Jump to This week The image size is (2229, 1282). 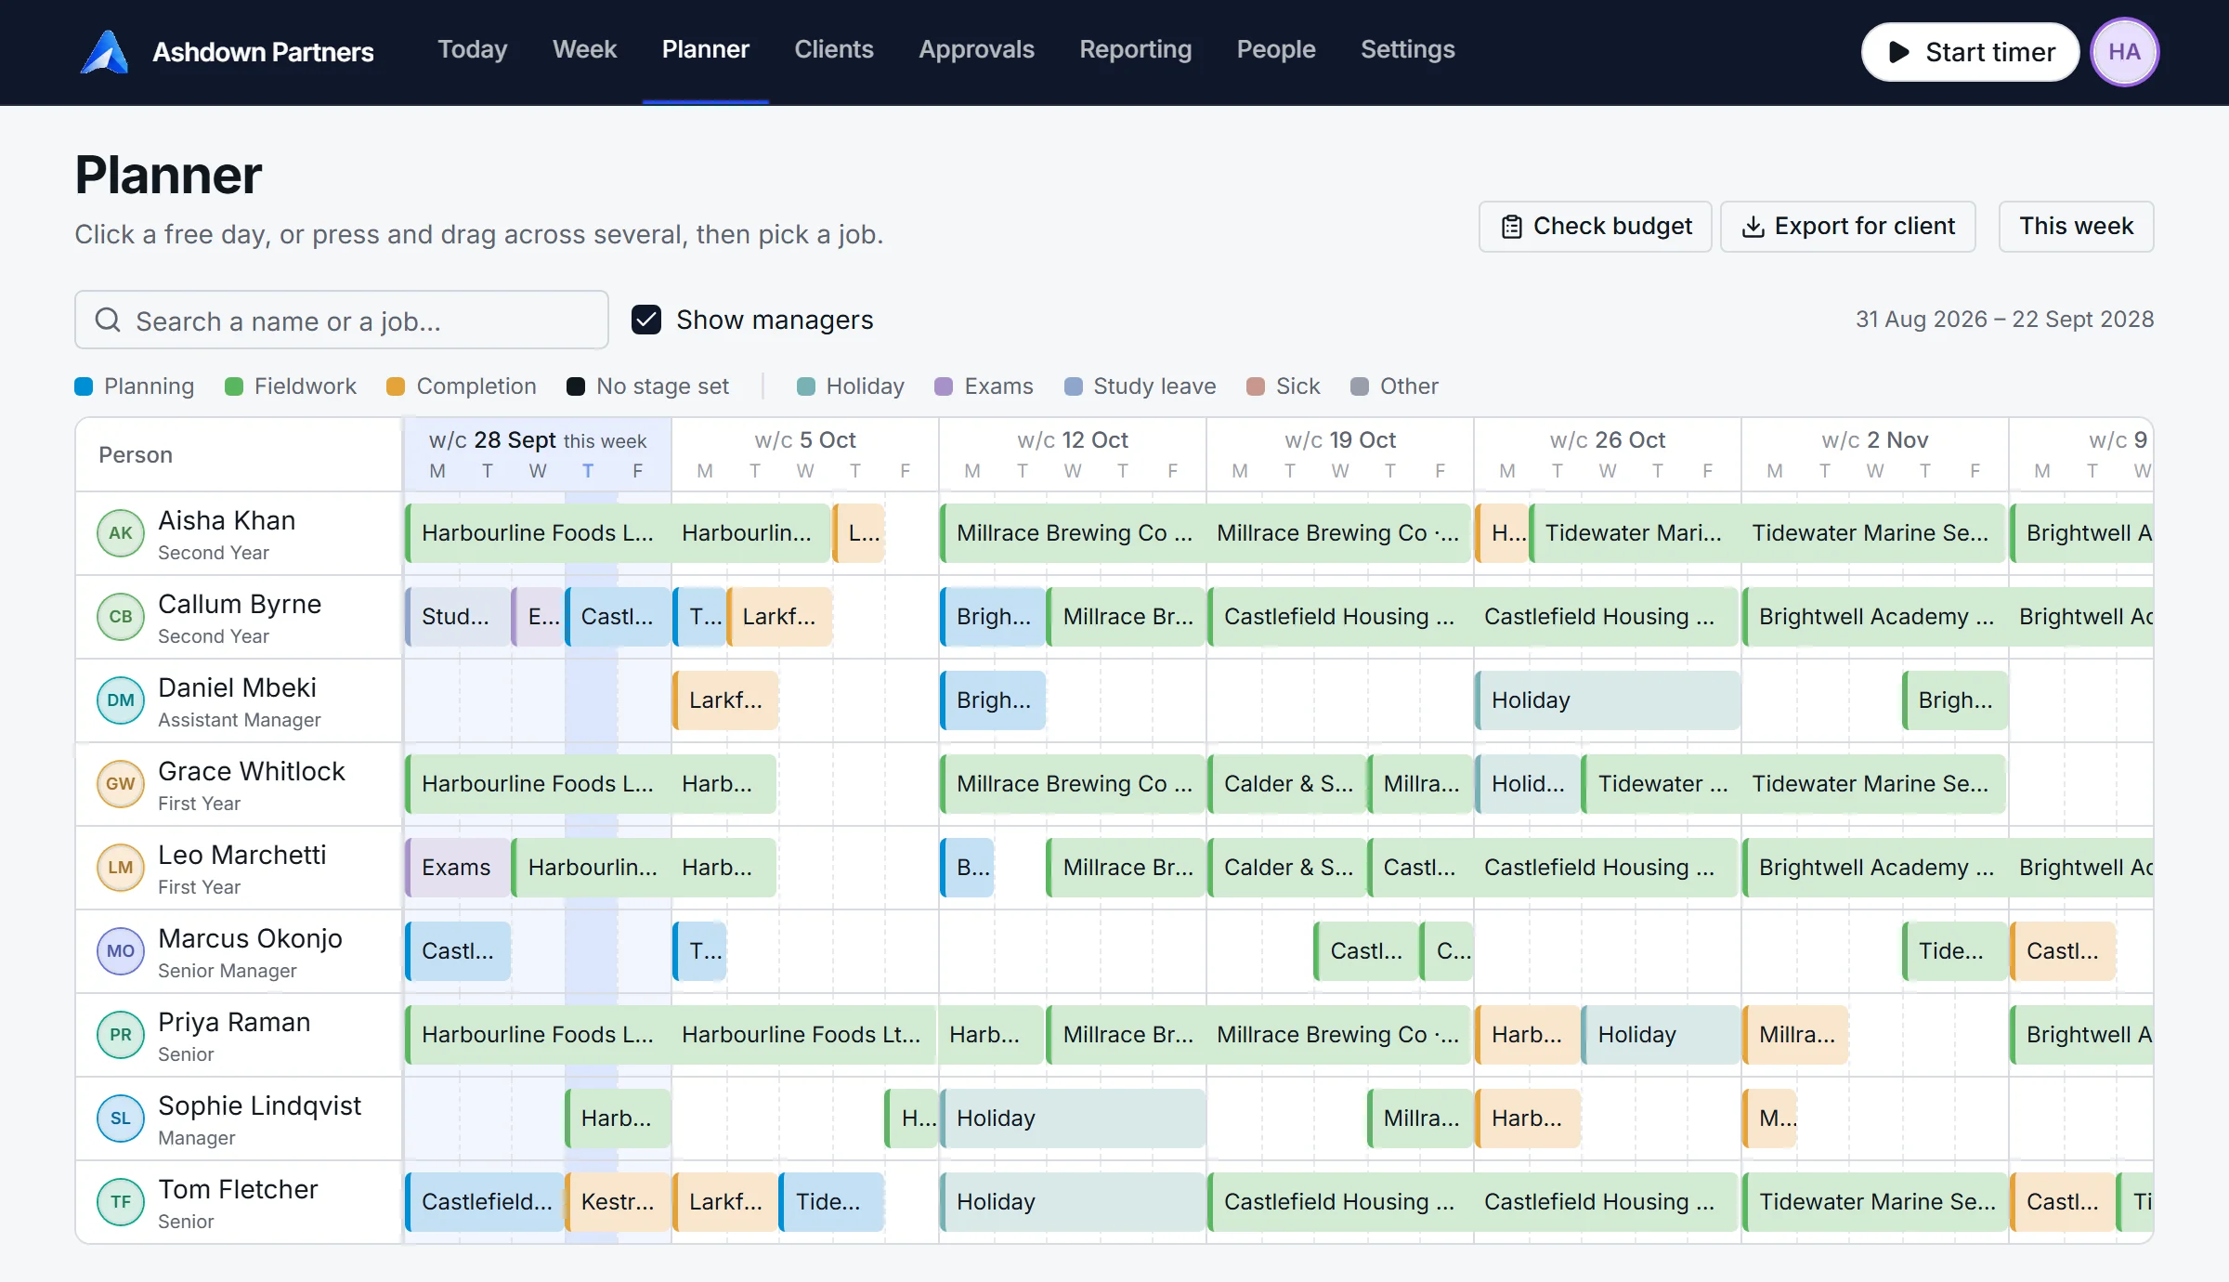pos(2076,227)
